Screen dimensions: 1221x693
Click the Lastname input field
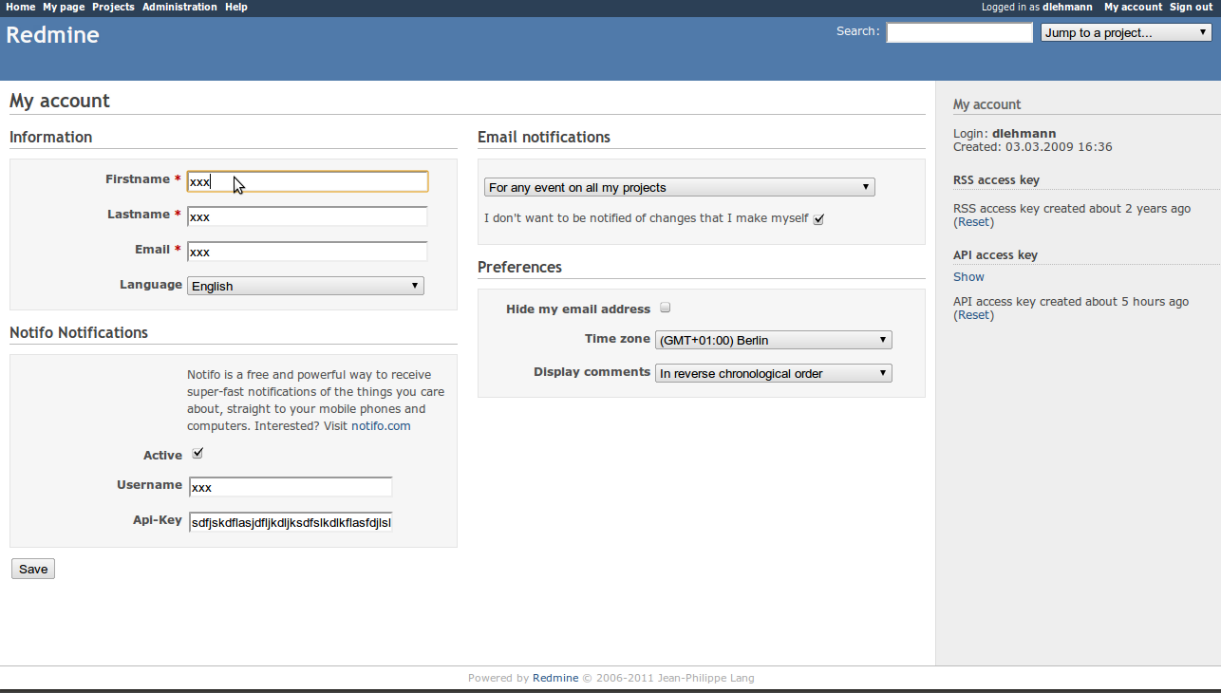click(308, 216)
